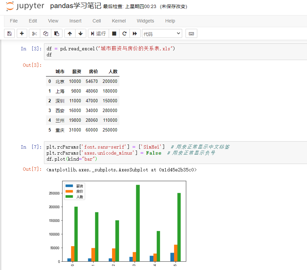The image size is (307, 270).
Task: Click the 人数 column header
Action: click(x=113, y=71)
